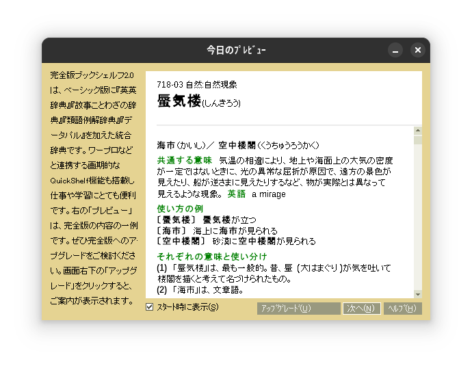Viewport: 472px width, 366px height.
Task: Open help with ヘルプ(H) button
Action: (402, 309)
